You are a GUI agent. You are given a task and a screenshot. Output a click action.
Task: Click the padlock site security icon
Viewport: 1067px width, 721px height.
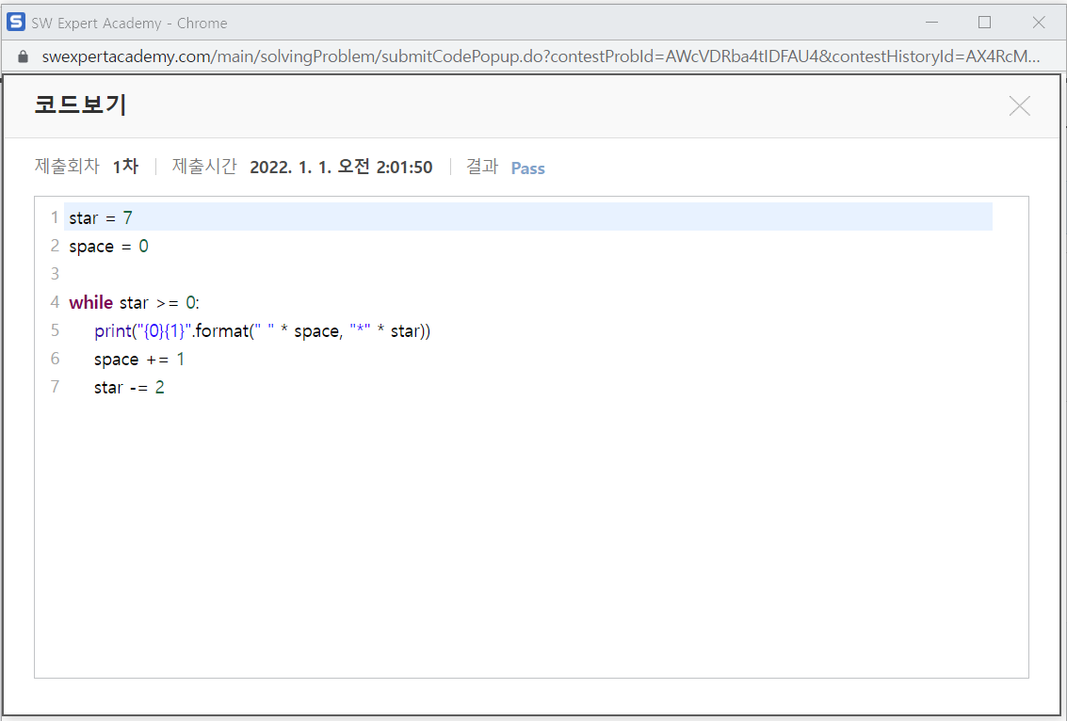pyautogui.click(x=23, y=56)
